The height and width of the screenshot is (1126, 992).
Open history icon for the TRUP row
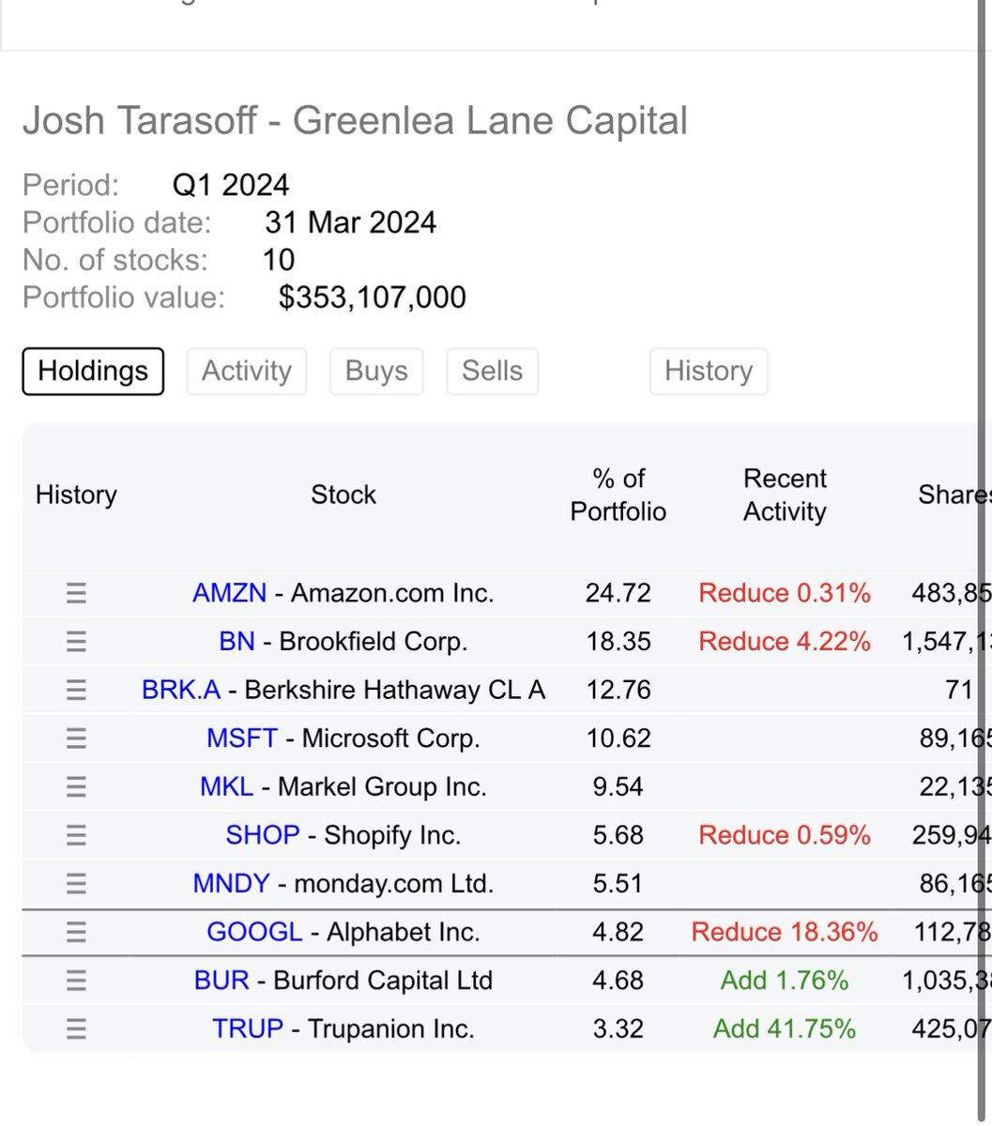coord(76,1028)
